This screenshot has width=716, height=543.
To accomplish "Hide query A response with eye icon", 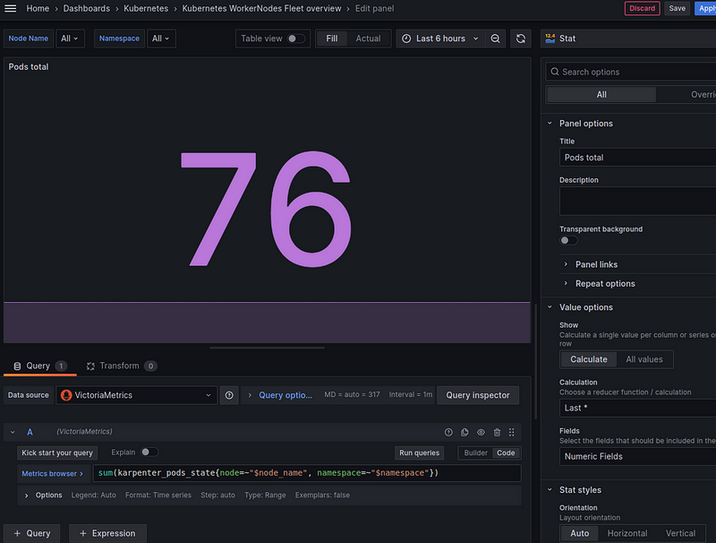I will tap(481, 432).
